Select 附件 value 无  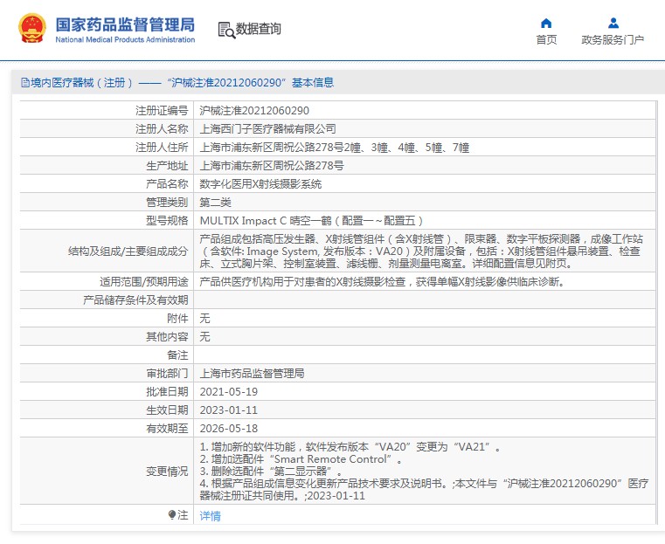coord(204,318)
